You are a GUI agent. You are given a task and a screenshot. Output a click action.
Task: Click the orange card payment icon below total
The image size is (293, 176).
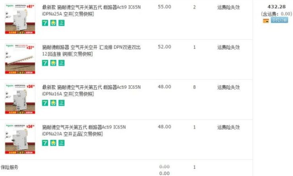tap(266, 21)
